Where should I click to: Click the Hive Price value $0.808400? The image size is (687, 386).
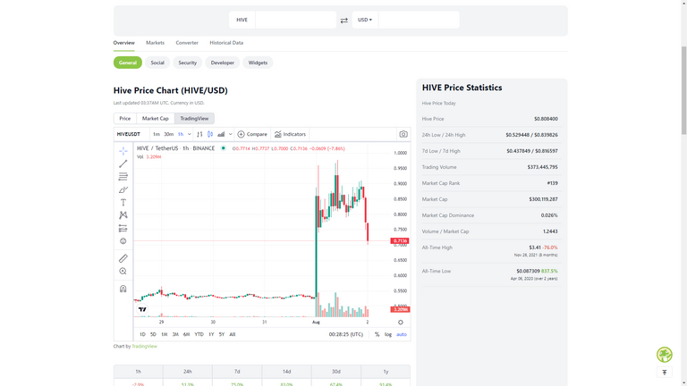[x=546, y=119]
